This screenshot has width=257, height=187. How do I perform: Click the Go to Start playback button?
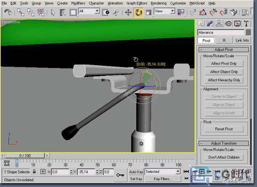pos(186,171)
